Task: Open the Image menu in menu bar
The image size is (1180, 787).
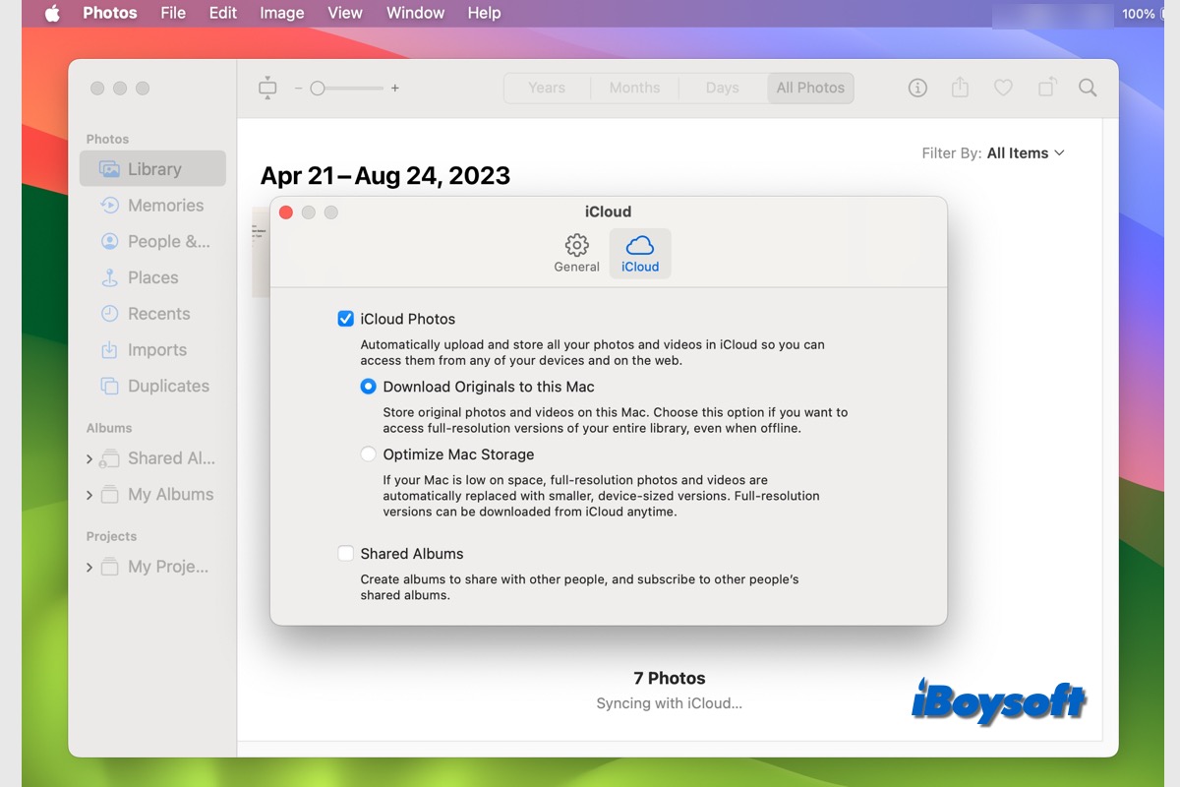Action: point(281,13)
